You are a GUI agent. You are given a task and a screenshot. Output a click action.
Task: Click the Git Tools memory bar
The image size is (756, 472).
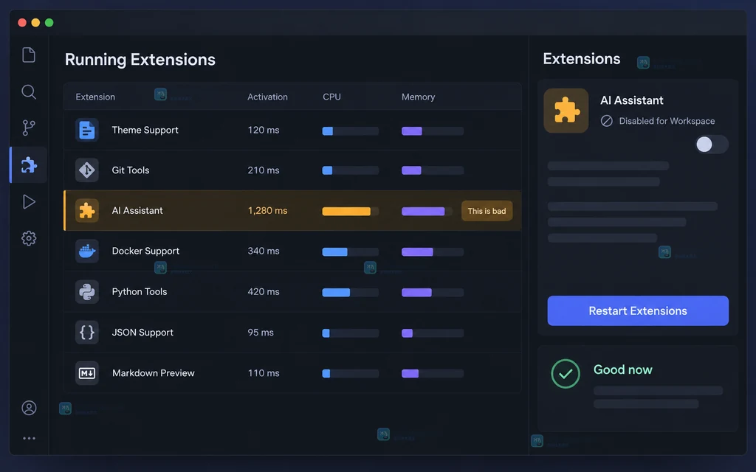(x=433, y=170)
